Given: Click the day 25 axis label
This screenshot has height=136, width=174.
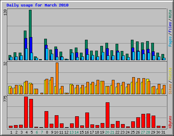Looking at the screenshot, I should click(133, 132).
